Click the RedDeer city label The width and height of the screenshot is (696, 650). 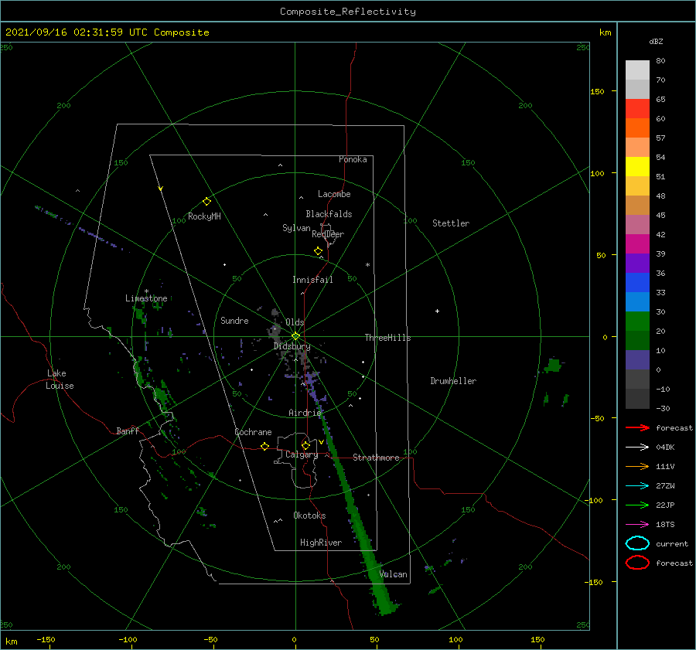(x=328, y=234)
